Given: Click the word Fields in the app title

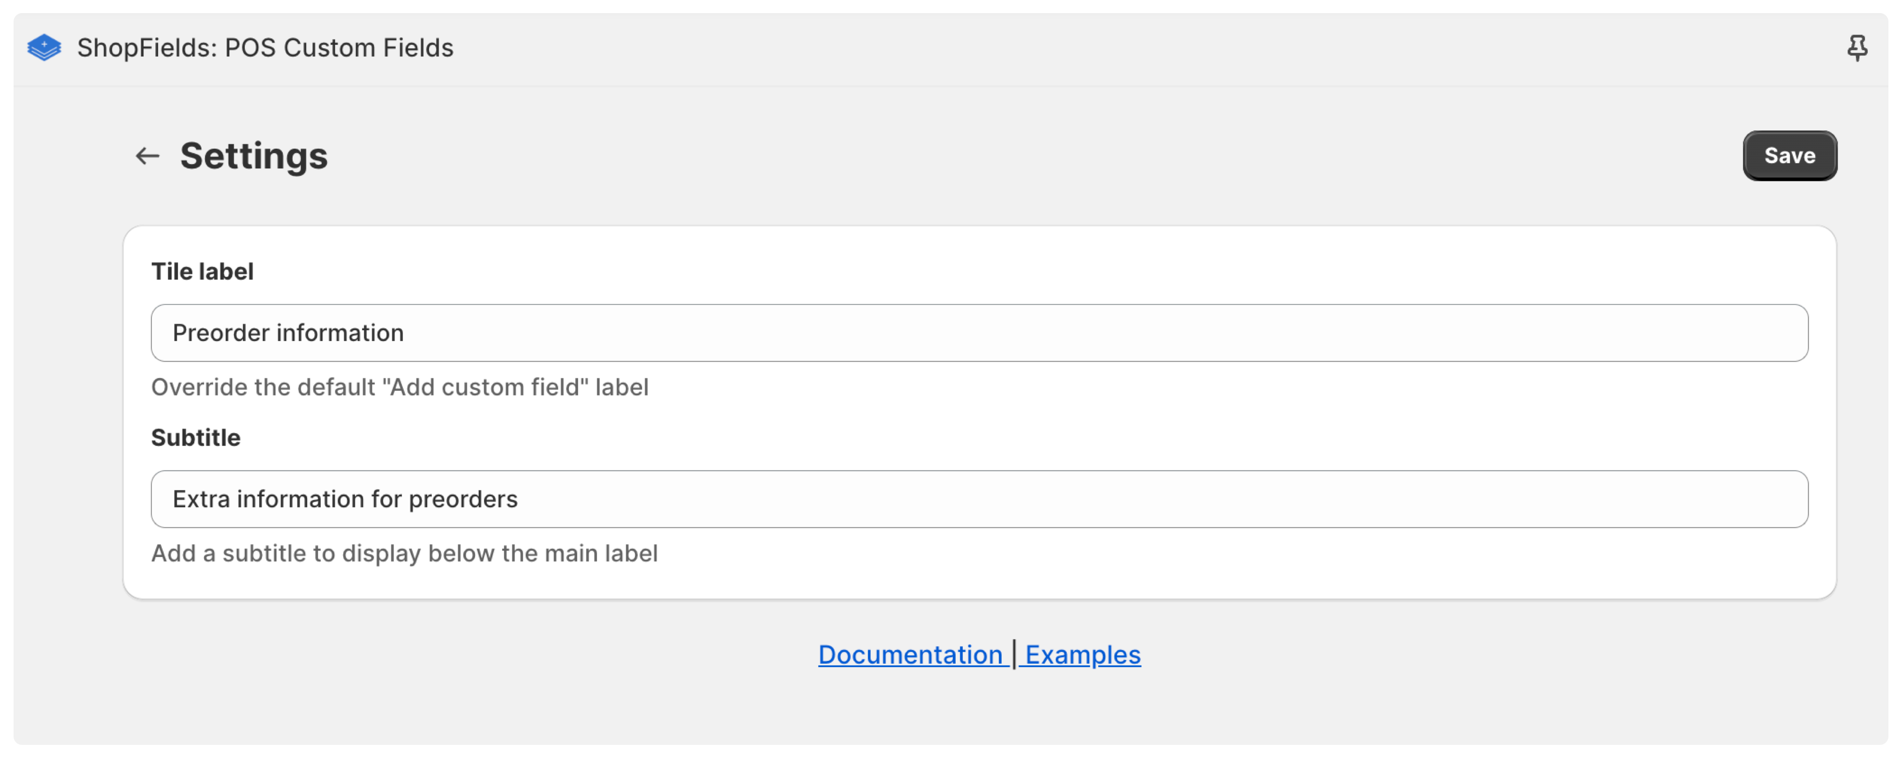Looking at the screenshot, I should click(416, 48).
